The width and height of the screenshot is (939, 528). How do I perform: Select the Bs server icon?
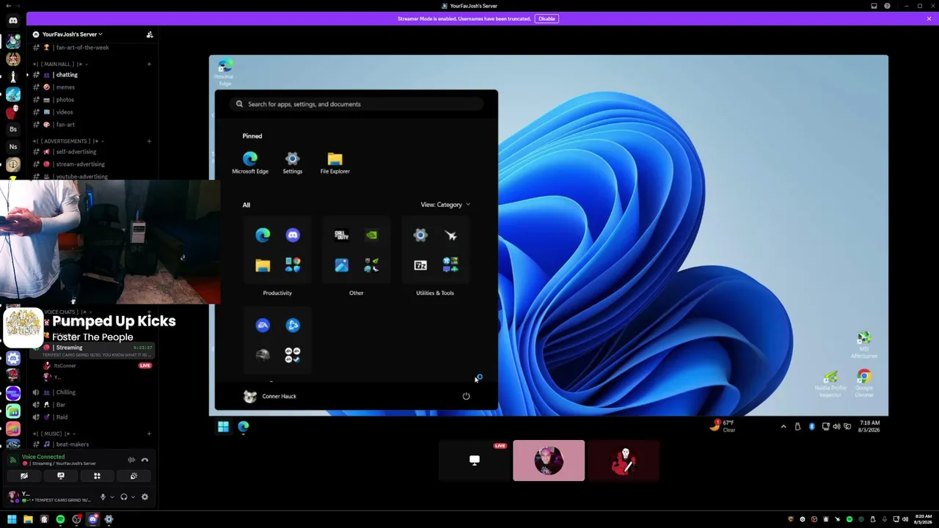coord(13,129)
